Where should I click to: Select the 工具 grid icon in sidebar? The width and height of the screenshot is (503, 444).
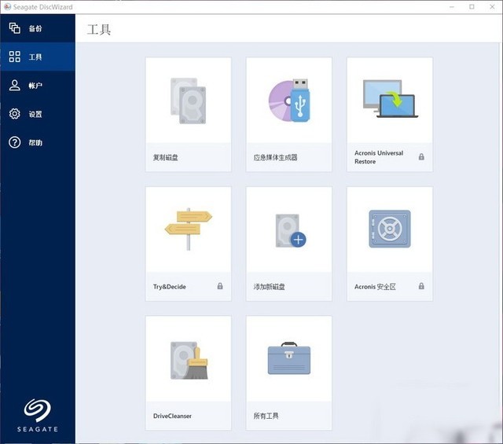14,57
